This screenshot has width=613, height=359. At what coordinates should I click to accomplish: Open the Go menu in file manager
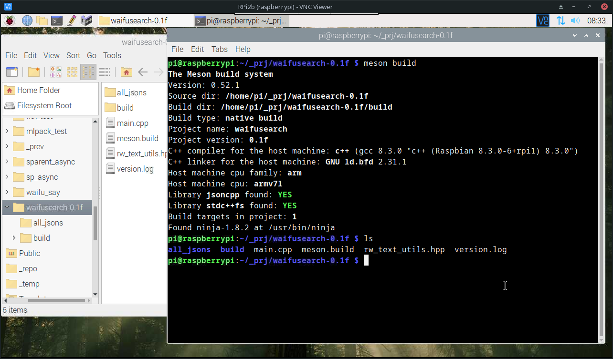(92, 55)
